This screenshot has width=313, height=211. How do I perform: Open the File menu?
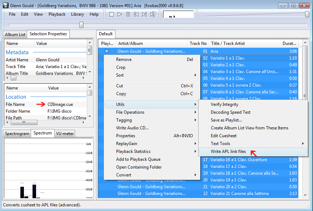tap(12, 14)
